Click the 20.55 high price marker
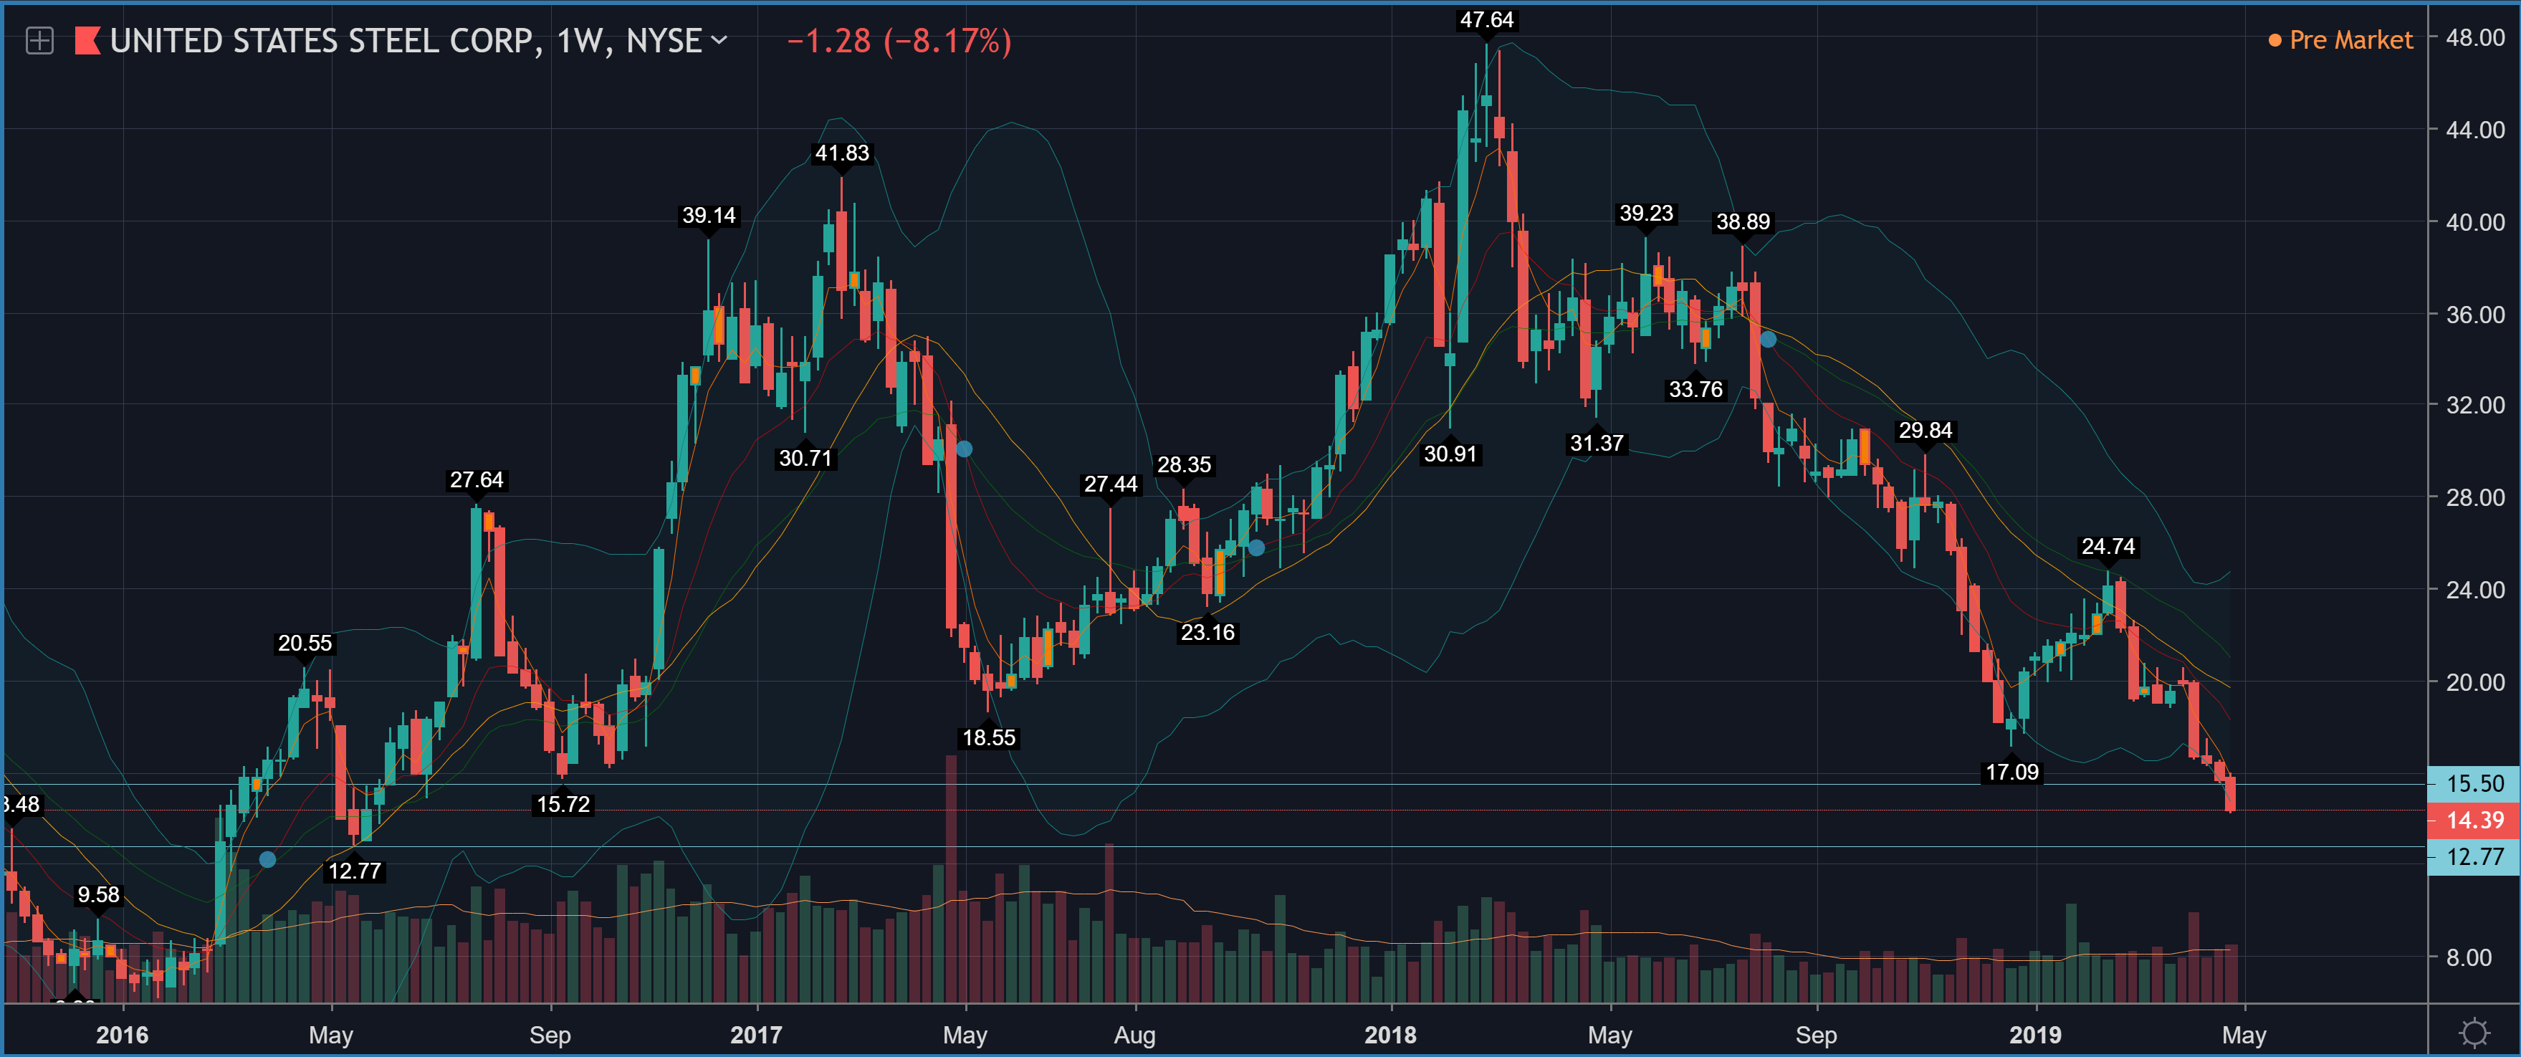2521x1057 pixels. pos(305,644)
